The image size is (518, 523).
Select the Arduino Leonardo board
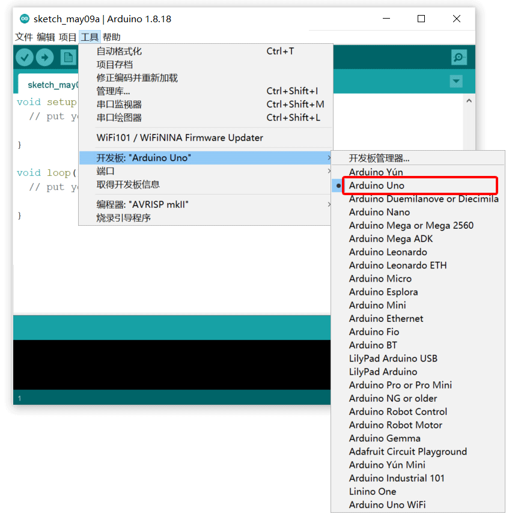(387, 252)
